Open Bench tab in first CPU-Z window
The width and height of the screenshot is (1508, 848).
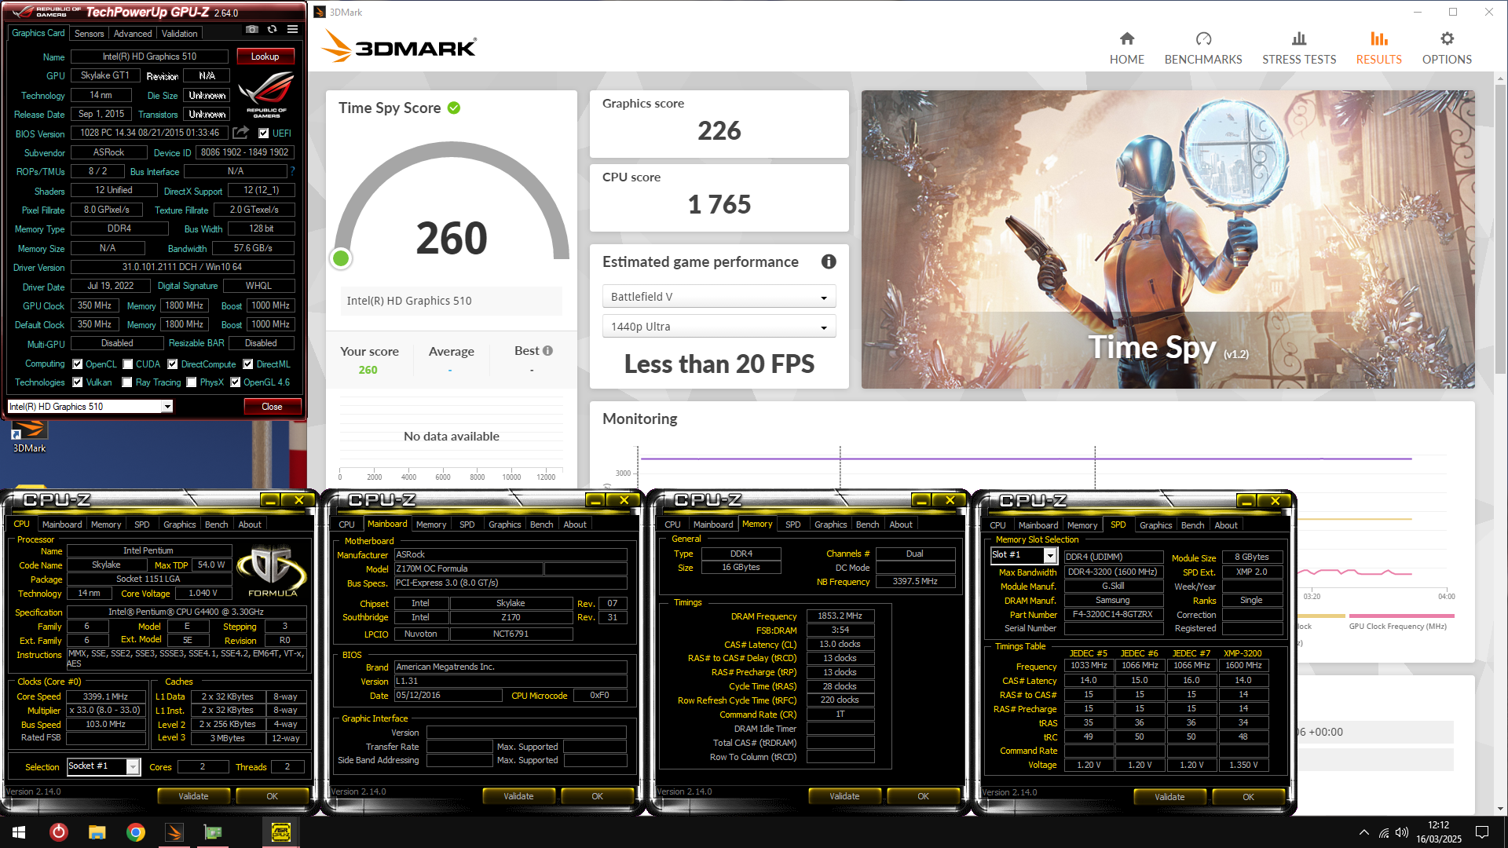pos(216,525)
